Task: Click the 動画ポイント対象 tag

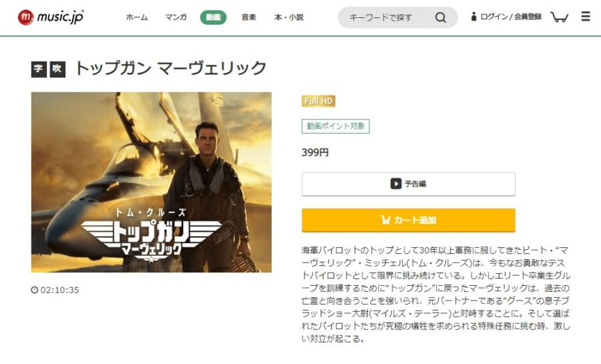Action: [335, 126]
